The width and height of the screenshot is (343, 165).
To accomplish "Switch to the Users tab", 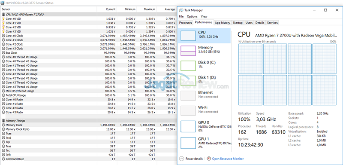I will click(x=249, y=23).
